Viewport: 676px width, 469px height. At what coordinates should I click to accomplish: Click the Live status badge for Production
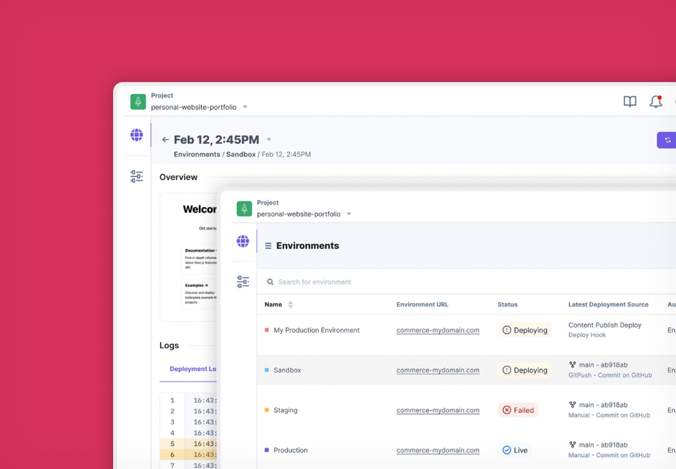pos(515,450)
